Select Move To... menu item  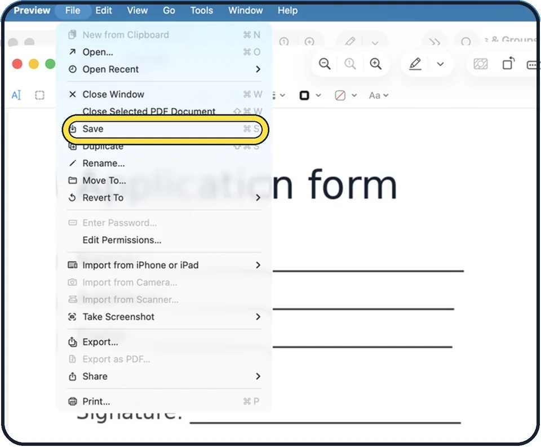coord(164,180)
